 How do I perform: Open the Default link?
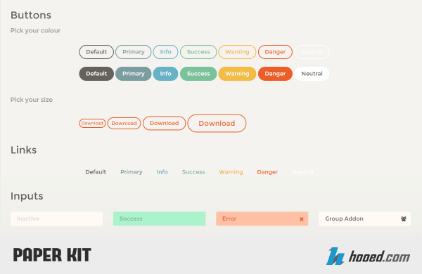coord(96,172)
